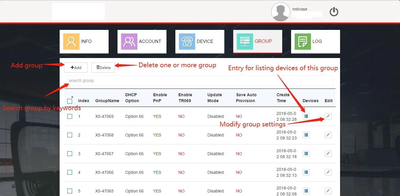The image size is (400, 196).
Task: Check the checkbox for group X5-47069
Action: click(70, 116)
